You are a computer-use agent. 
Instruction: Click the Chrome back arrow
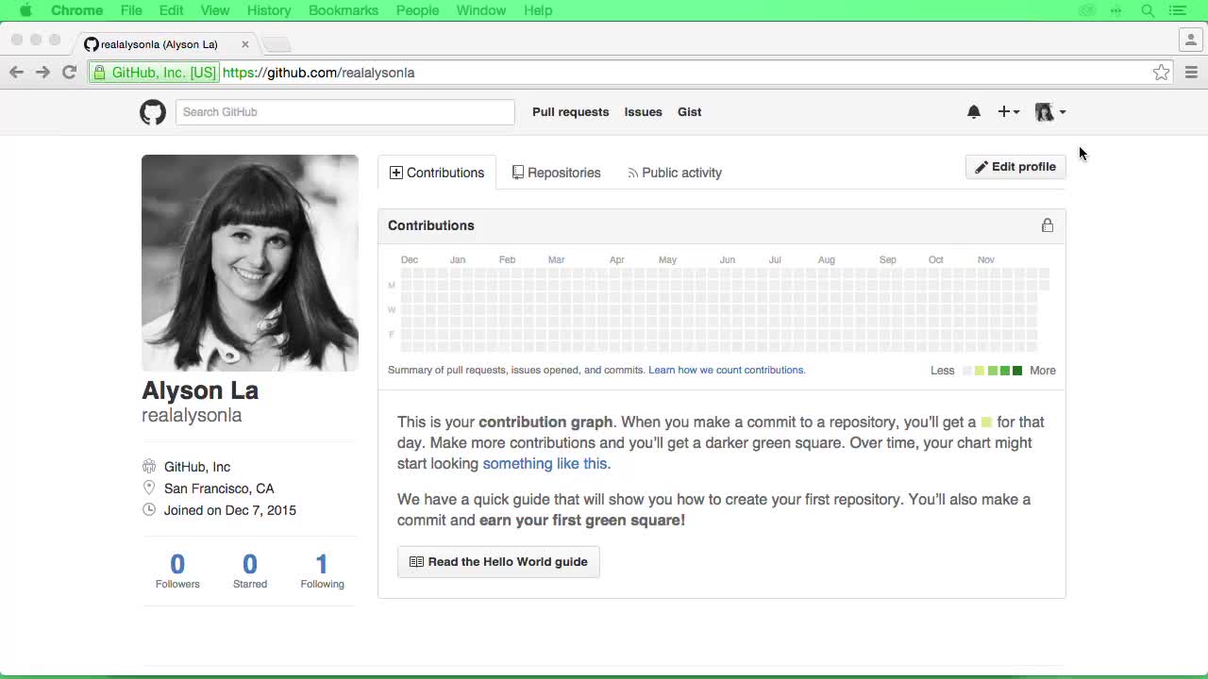click(x=16, y=73)
